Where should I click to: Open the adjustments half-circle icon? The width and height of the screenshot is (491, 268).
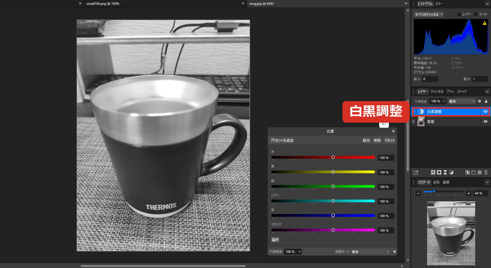(451, 172)
